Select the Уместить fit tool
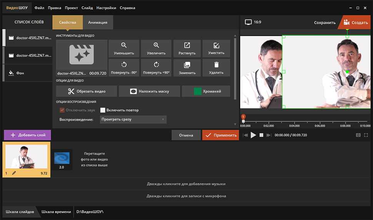 (x=216, y=48)
